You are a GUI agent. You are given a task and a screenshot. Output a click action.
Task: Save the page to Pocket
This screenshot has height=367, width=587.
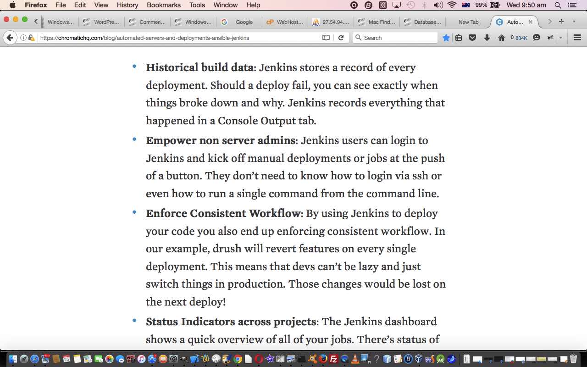(x=472, y=38)
